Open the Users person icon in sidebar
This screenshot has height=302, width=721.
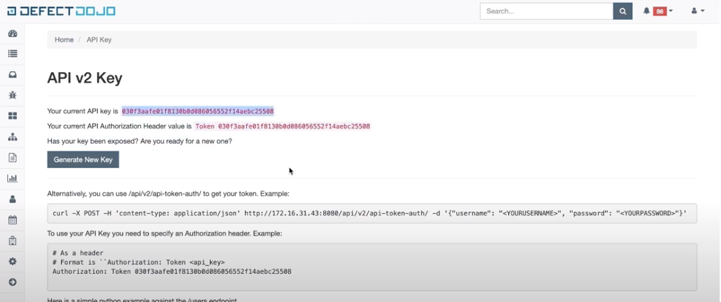tap(12, 200)
